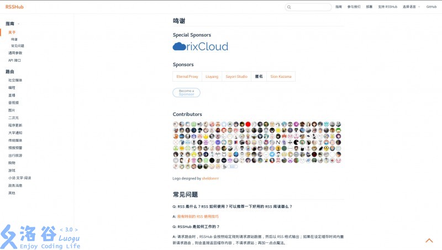Viewport: 442px width, 250px height.
Task: Click the scroll-to-top arrow icon
Action: coord(429,241)
